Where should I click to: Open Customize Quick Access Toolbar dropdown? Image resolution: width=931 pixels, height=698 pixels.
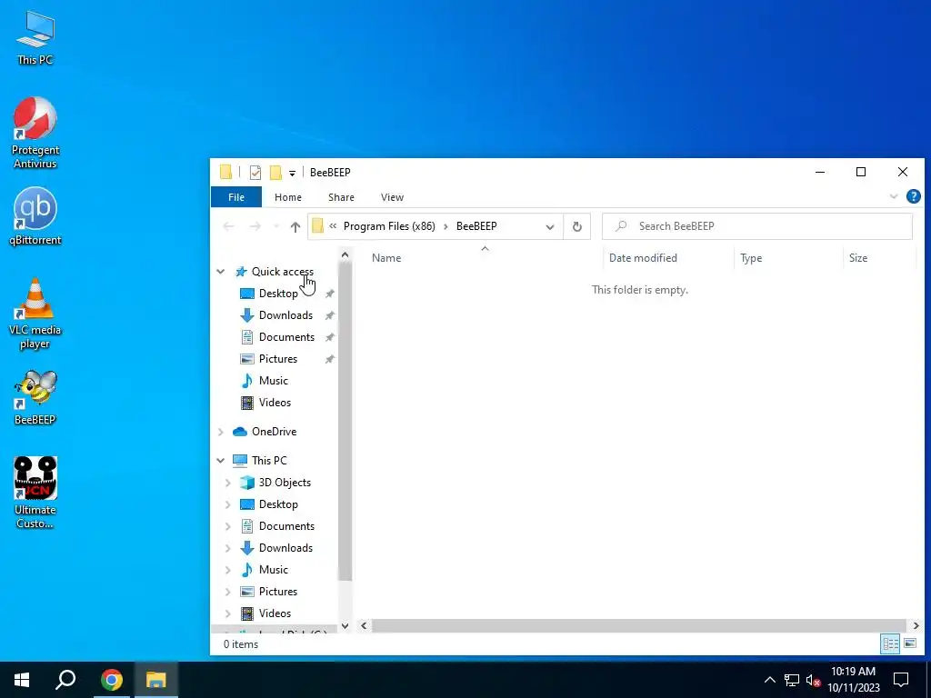292,174
